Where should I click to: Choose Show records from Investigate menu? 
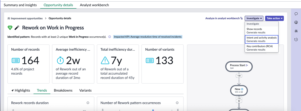click(x=261, y=31)
